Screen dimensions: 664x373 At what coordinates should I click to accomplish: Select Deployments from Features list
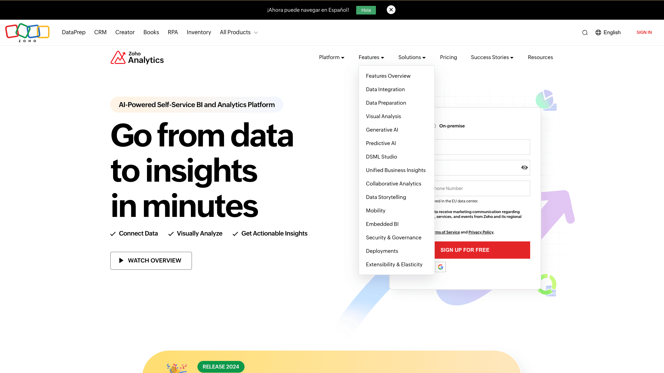tap(382, 251)
